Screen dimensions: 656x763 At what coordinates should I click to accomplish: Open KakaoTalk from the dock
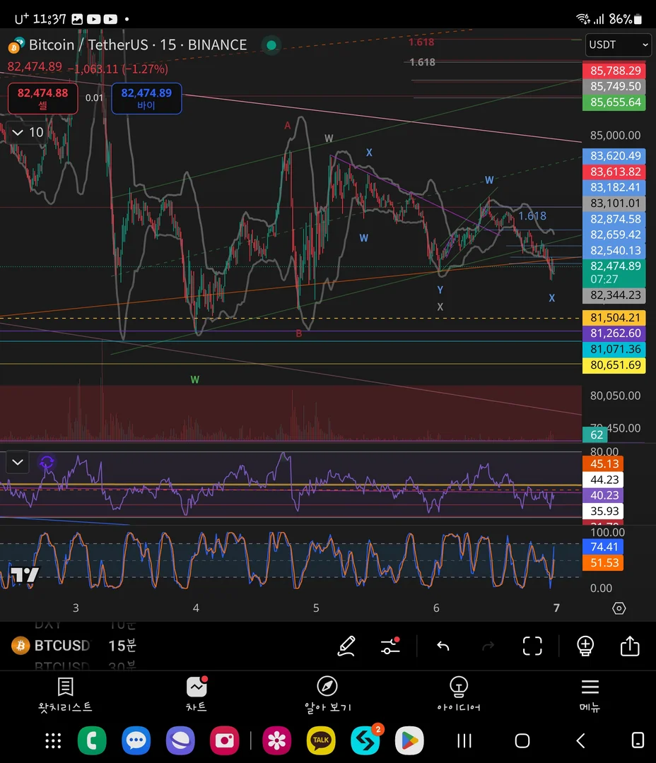[321, 740]
